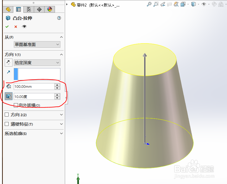Viewport: 227px width, 184px height.
Task: Click the Edit Appearance sphere icon
Action: point(214,4)
